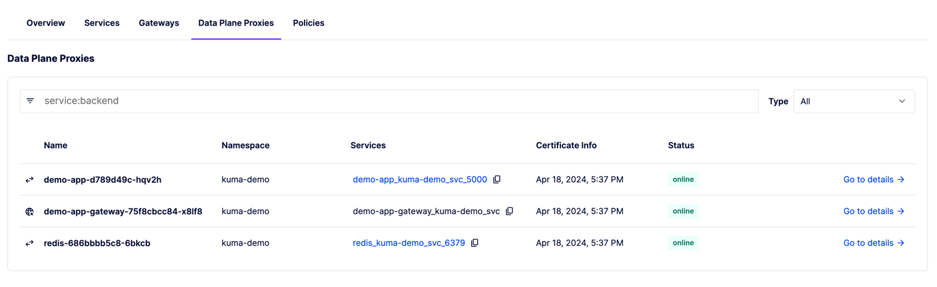Click the Status column header
Viewport: 937px width, 287px height.
(x=681, y=146)
